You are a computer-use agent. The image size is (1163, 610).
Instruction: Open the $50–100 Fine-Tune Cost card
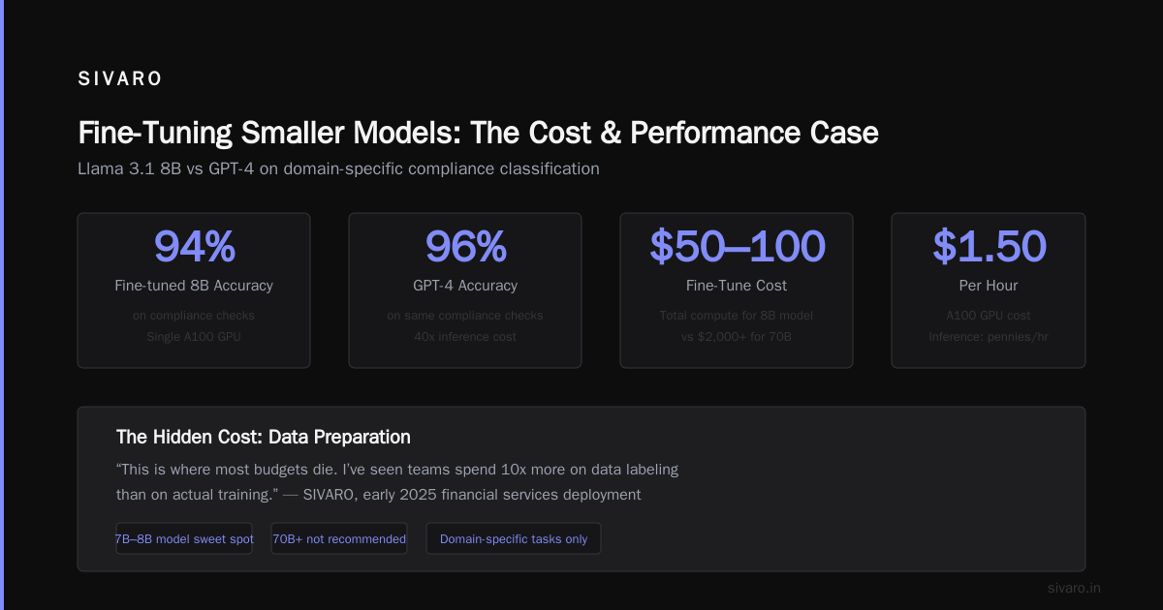click(x=737, y=290)
